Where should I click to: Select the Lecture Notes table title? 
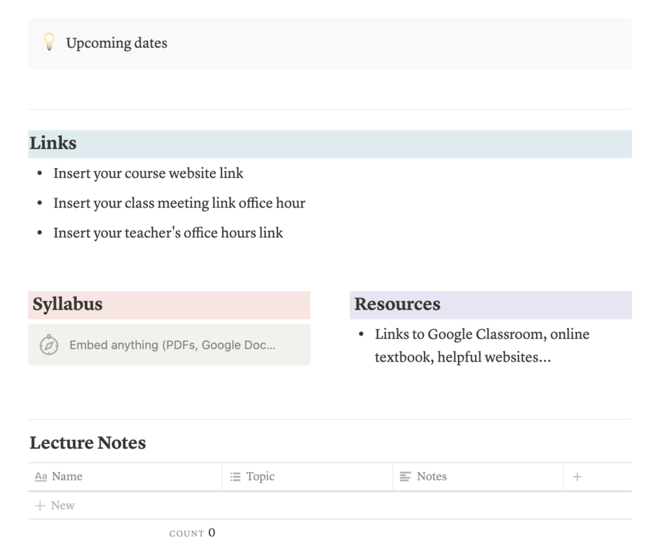87,443
